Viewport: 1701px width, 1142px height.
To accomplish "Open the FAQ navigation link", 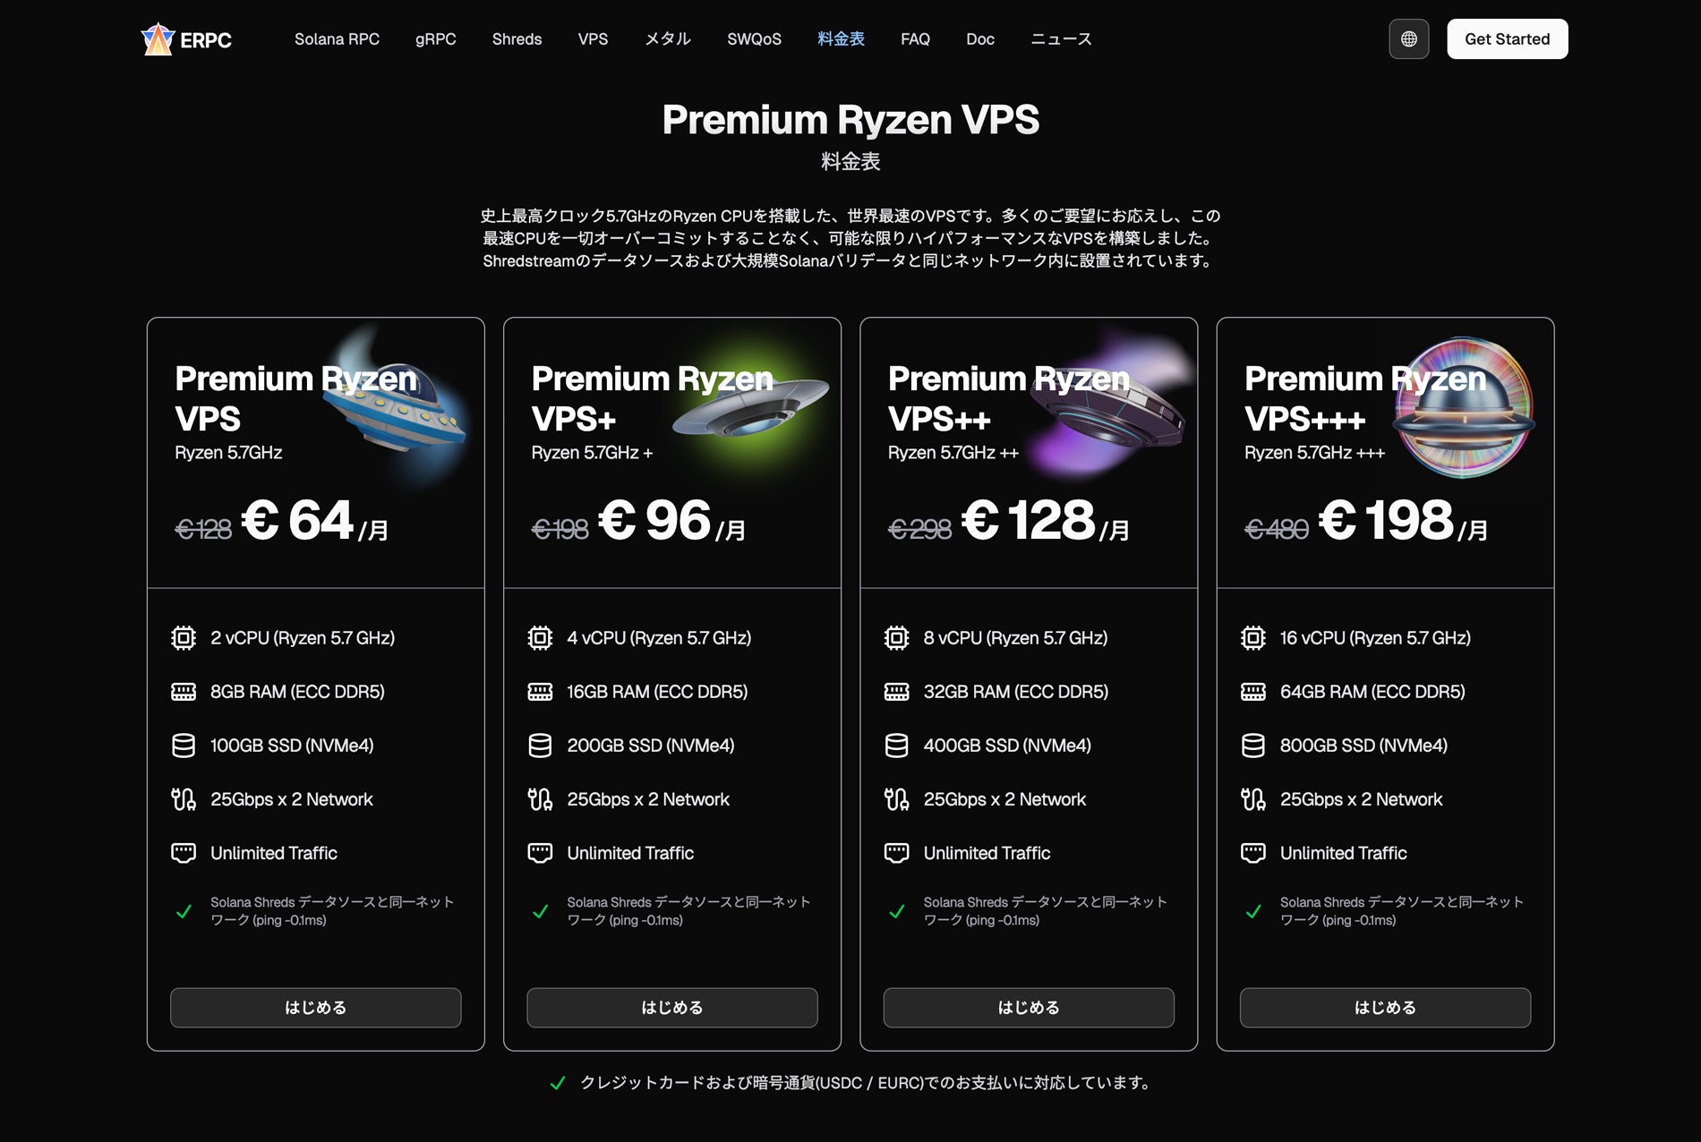I will pos(915,39).
